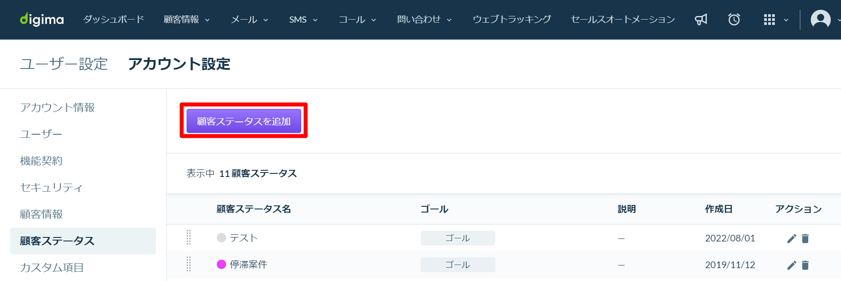Viewport: 841px width, 281px height.
Task: Delete the テスト status with trash icon
Action: point(805,239)
